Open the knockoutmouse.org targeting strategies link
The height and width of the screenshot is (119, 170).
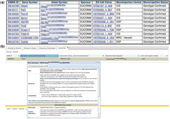pos(59,79)
